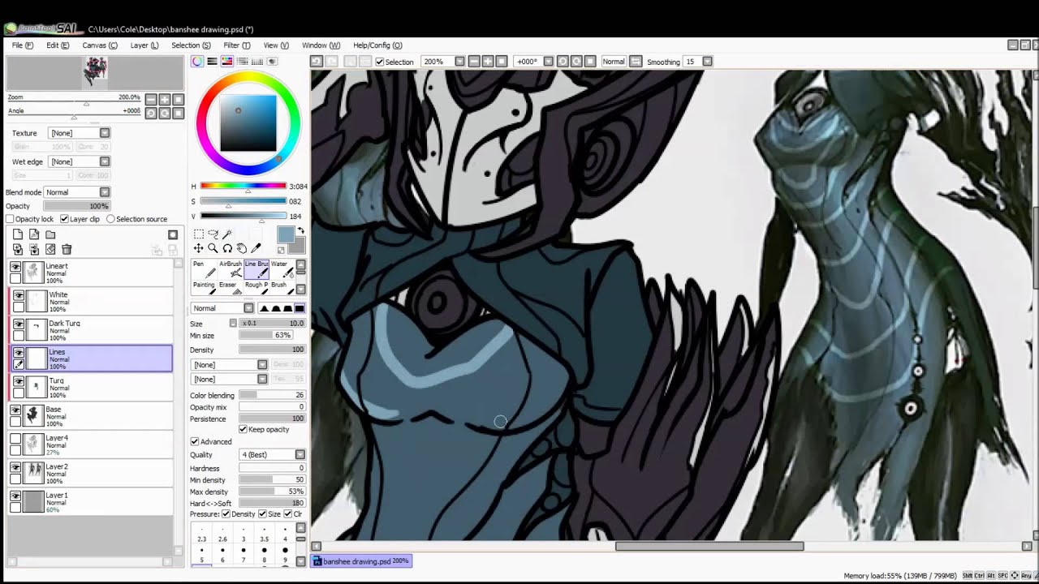Uncheck the Layer clip checkbox

pos(64,219)
